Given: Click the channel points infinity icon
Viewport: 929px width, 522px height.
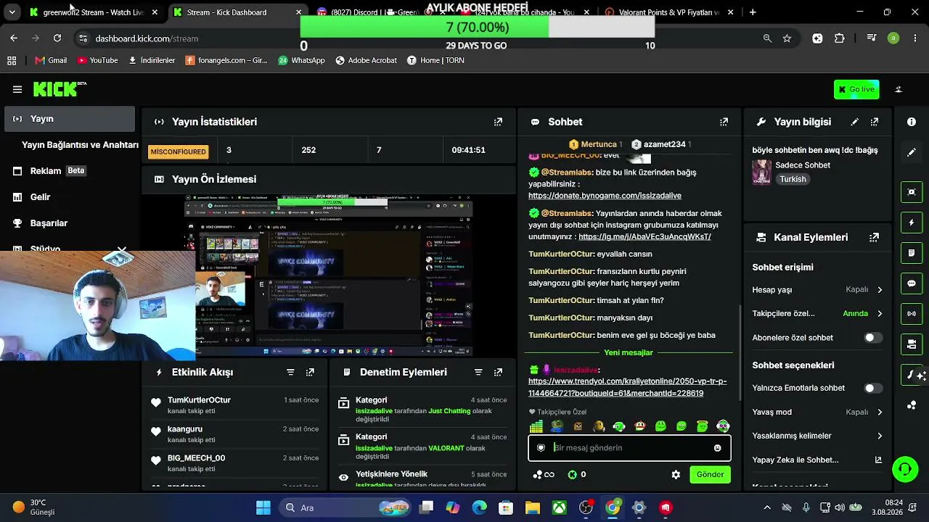Looking at the screenshot, I should [544, 475].
